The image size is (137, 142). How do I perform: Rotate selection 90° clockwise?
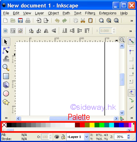click(39, 31)
